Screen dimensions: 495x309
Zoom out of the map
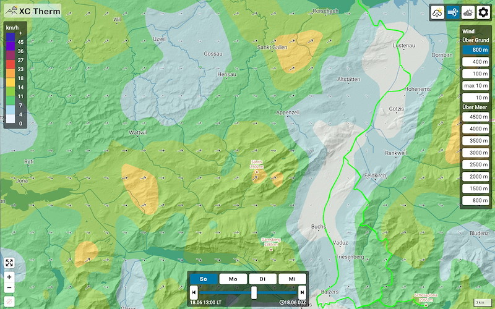point(9,287)
